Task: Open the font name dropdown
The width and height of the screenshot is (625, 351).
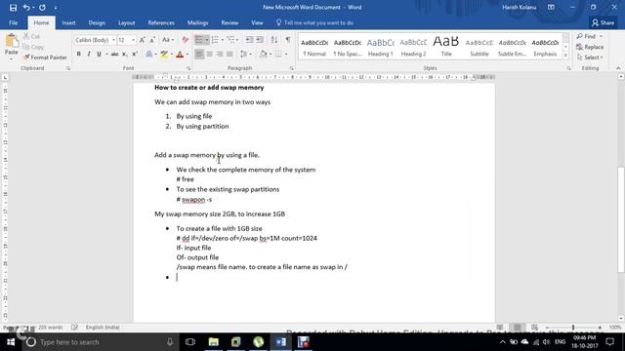Action: 113,40
